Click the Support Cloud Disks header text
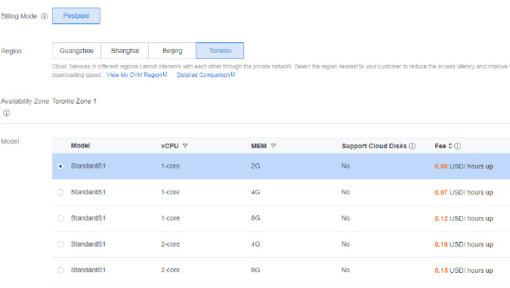The height and width of the screenshot is (288, 510). coord(374,146)
